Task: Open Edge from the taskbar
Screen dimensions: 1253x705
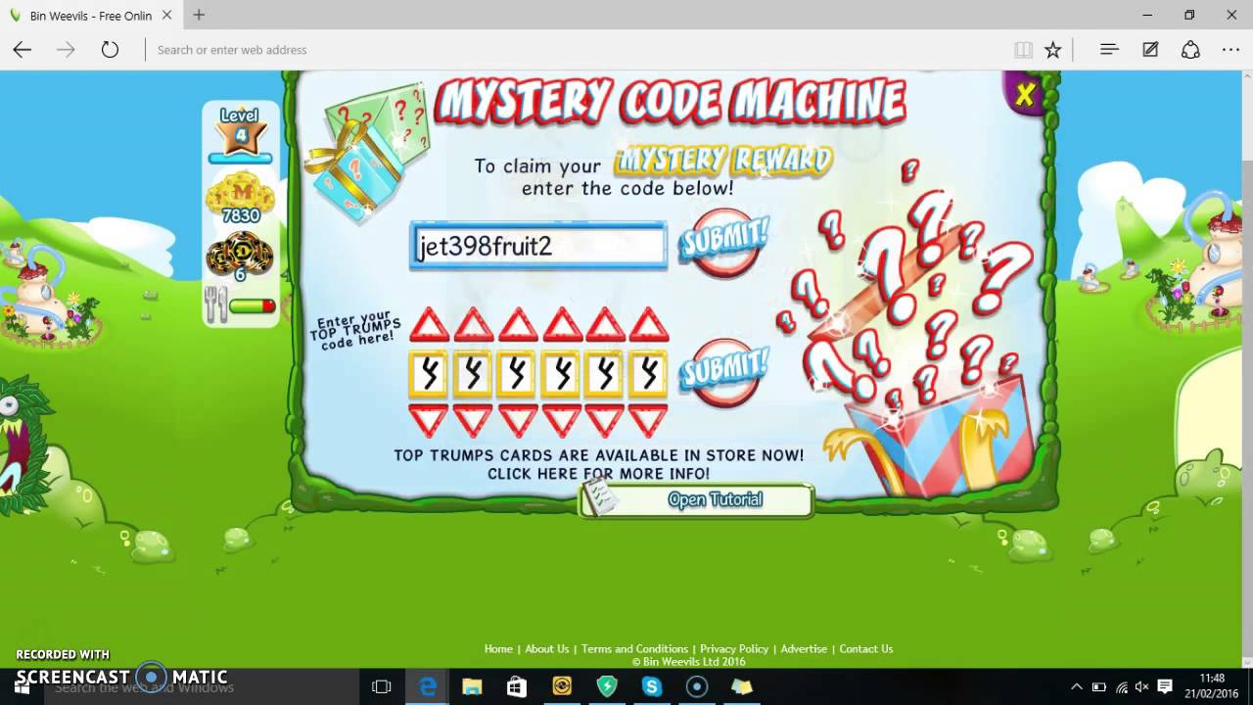Action: (428, 687)
